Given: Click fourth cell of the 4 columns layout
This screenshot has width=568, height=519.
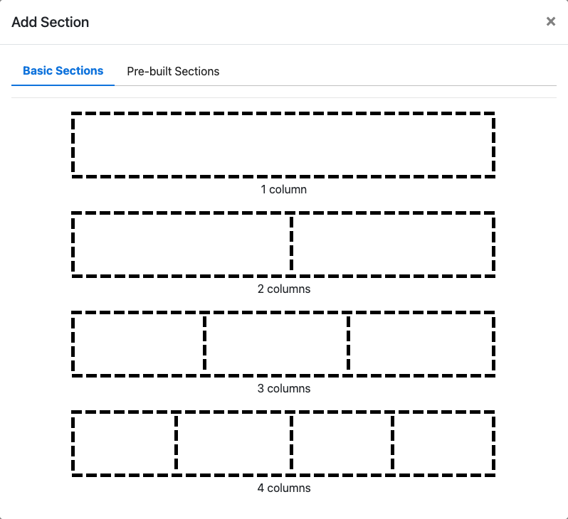Looking at the screenshot, I should tap(443, 443).
